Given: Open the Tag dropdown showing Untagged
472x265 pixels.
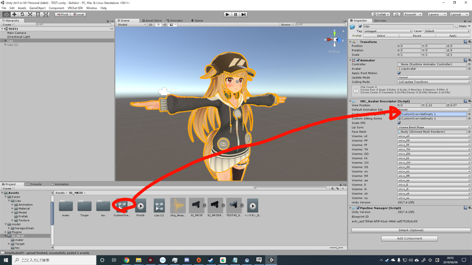Looking at the screenshot, I should [388, 31].
